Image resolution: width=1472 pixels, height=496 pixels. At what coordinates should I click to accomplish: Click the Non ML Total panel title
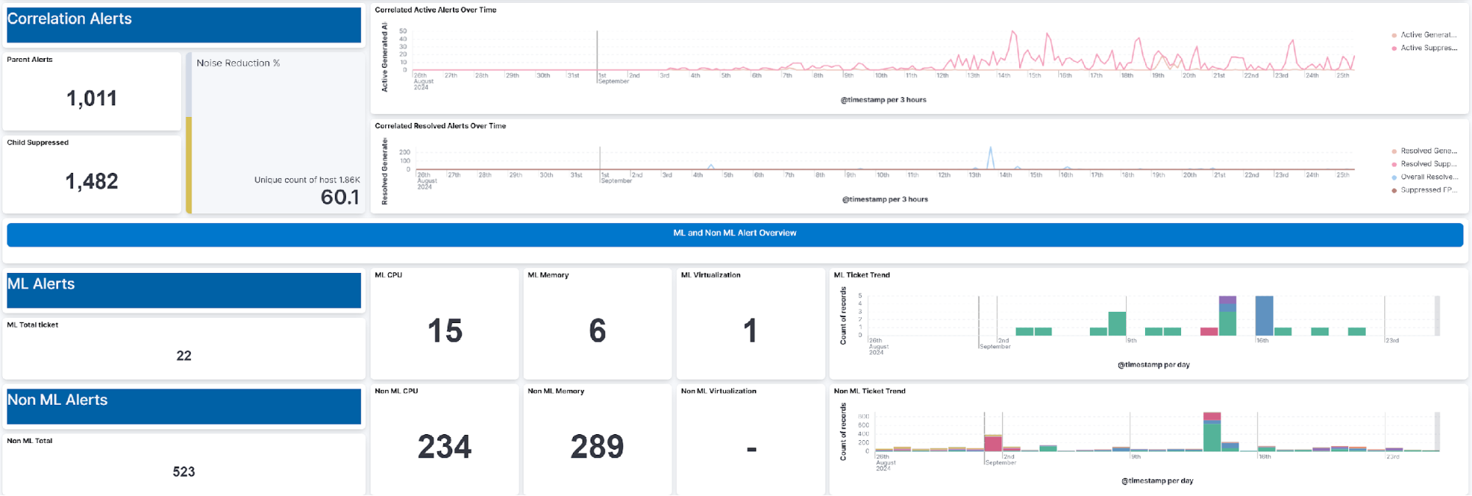pos(29,441)
